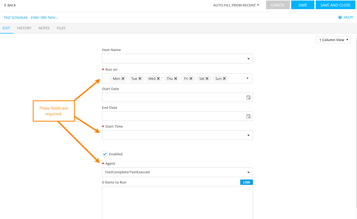Open the Agent TestComplete/TestExecute dropdown
This screenshot has height=219, width=357.
point(248,173)
